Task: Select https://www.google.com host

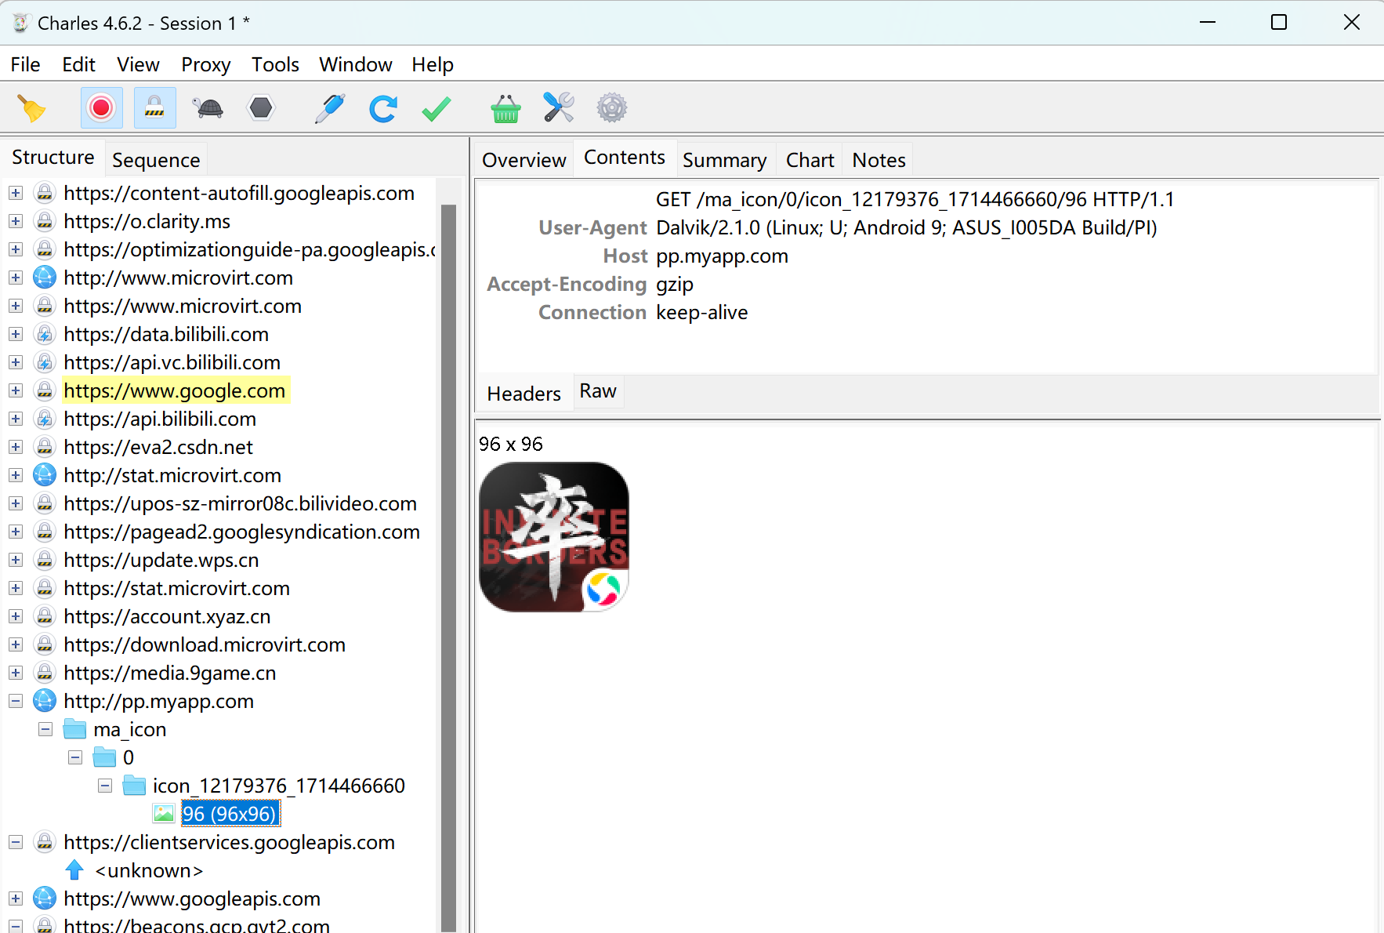Action: (174, 390)
